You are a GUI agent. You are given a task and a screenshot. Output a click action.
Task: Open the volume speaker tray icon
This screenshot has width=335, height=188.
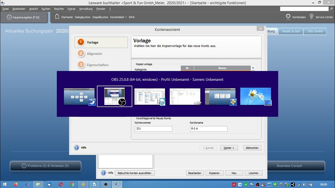coord(304,185)
